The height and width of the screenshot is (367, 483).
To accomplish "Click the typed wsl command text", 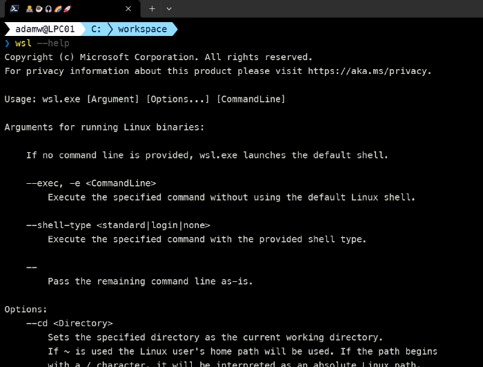I will point(23,43).
